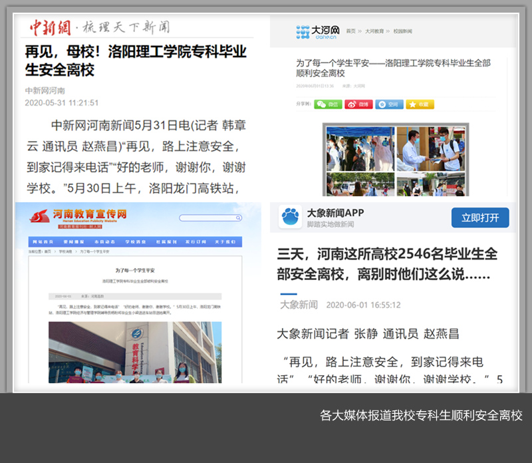Click the yellow 收藏 star button
This screenshot has height=463, width=532.
(x=420, y=104)
